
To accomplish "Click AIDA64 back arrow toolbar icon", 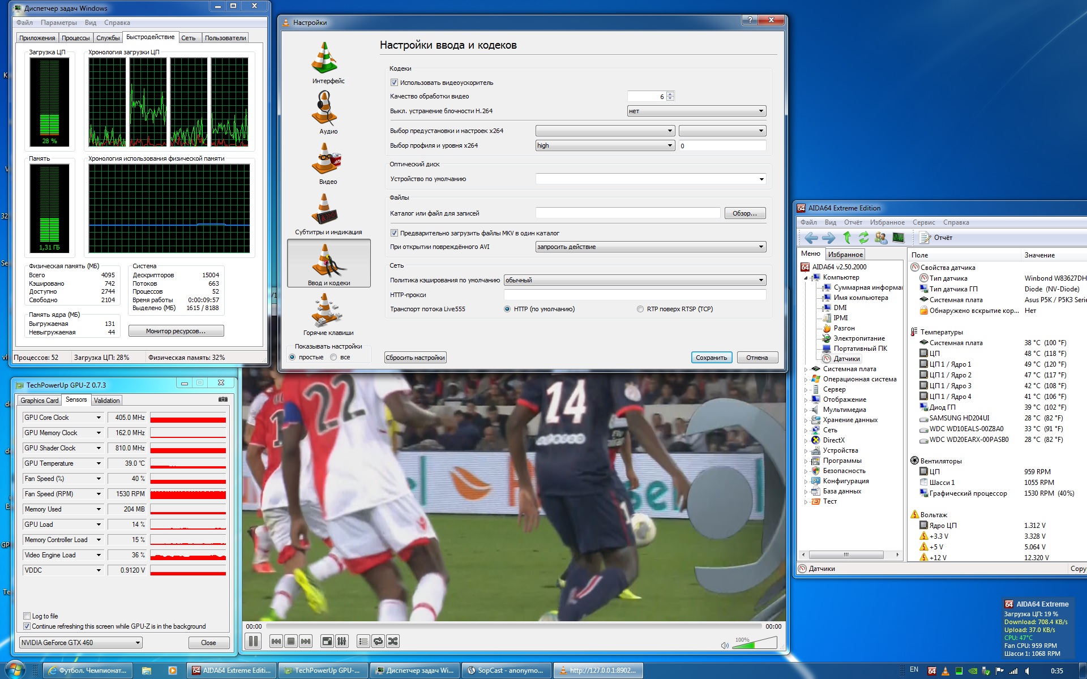I will [x=811, y=238].
